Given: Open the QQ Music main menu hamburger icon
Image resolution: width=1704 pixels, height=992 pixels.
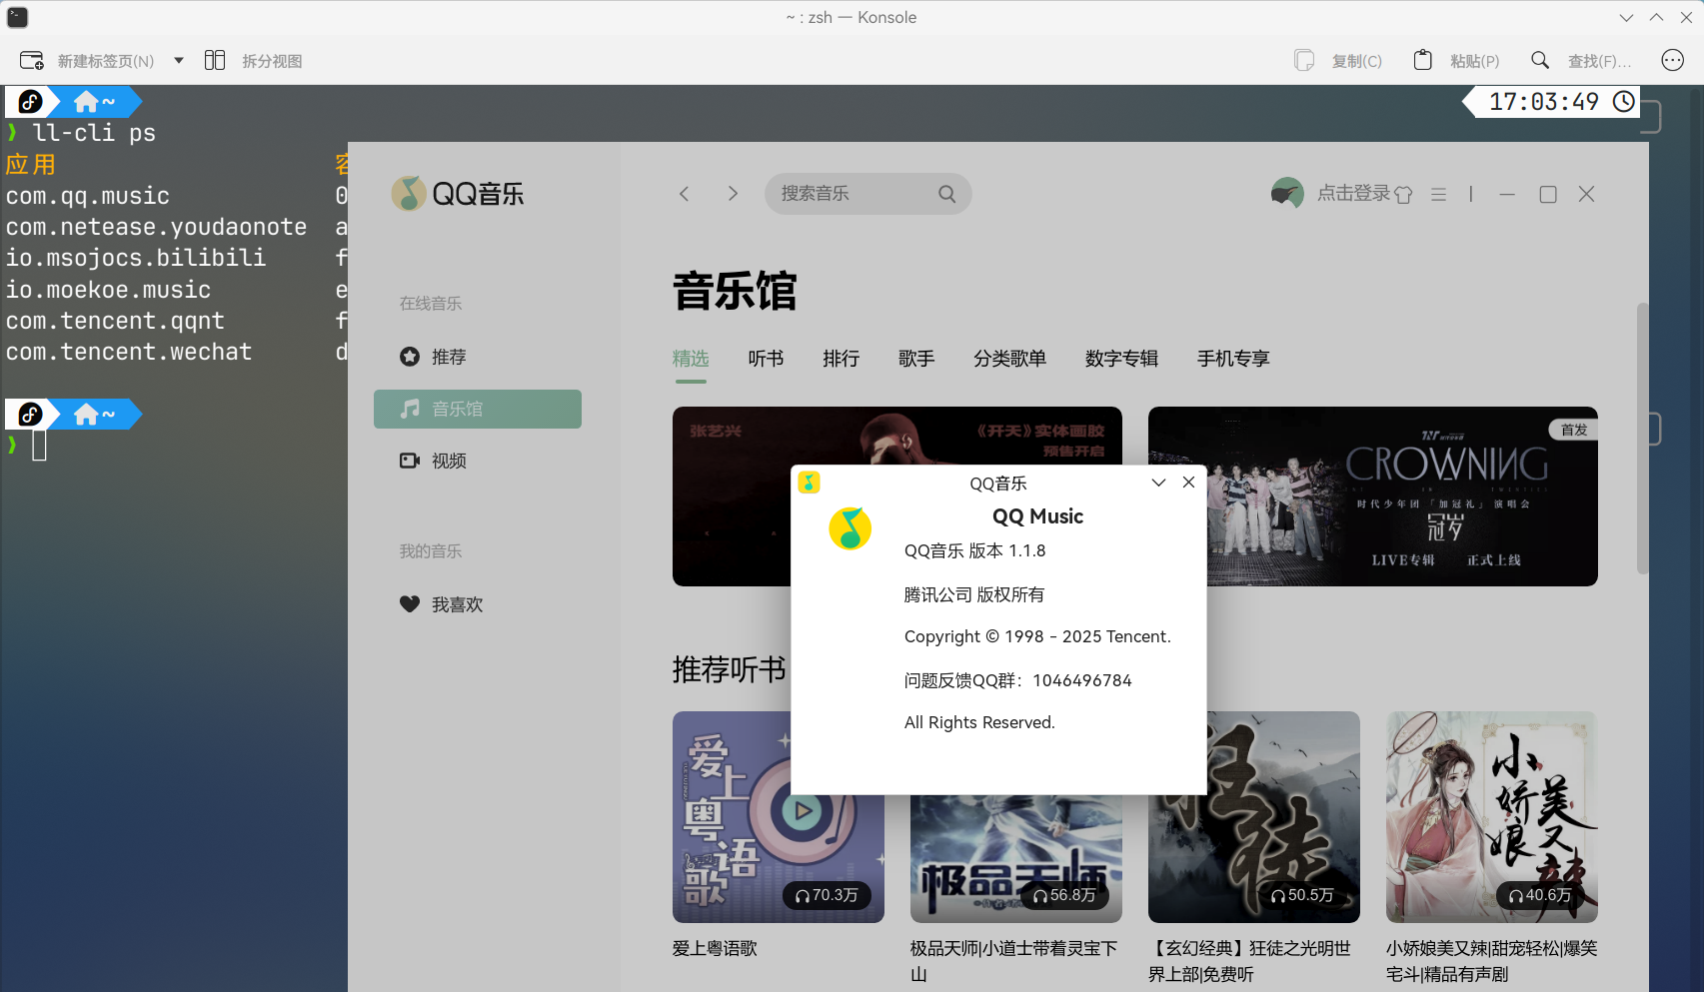Looking at the screenshot, I should [1438, 195].
